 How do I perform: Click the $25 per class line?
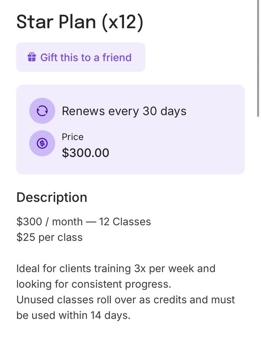(x=49, y=237)
